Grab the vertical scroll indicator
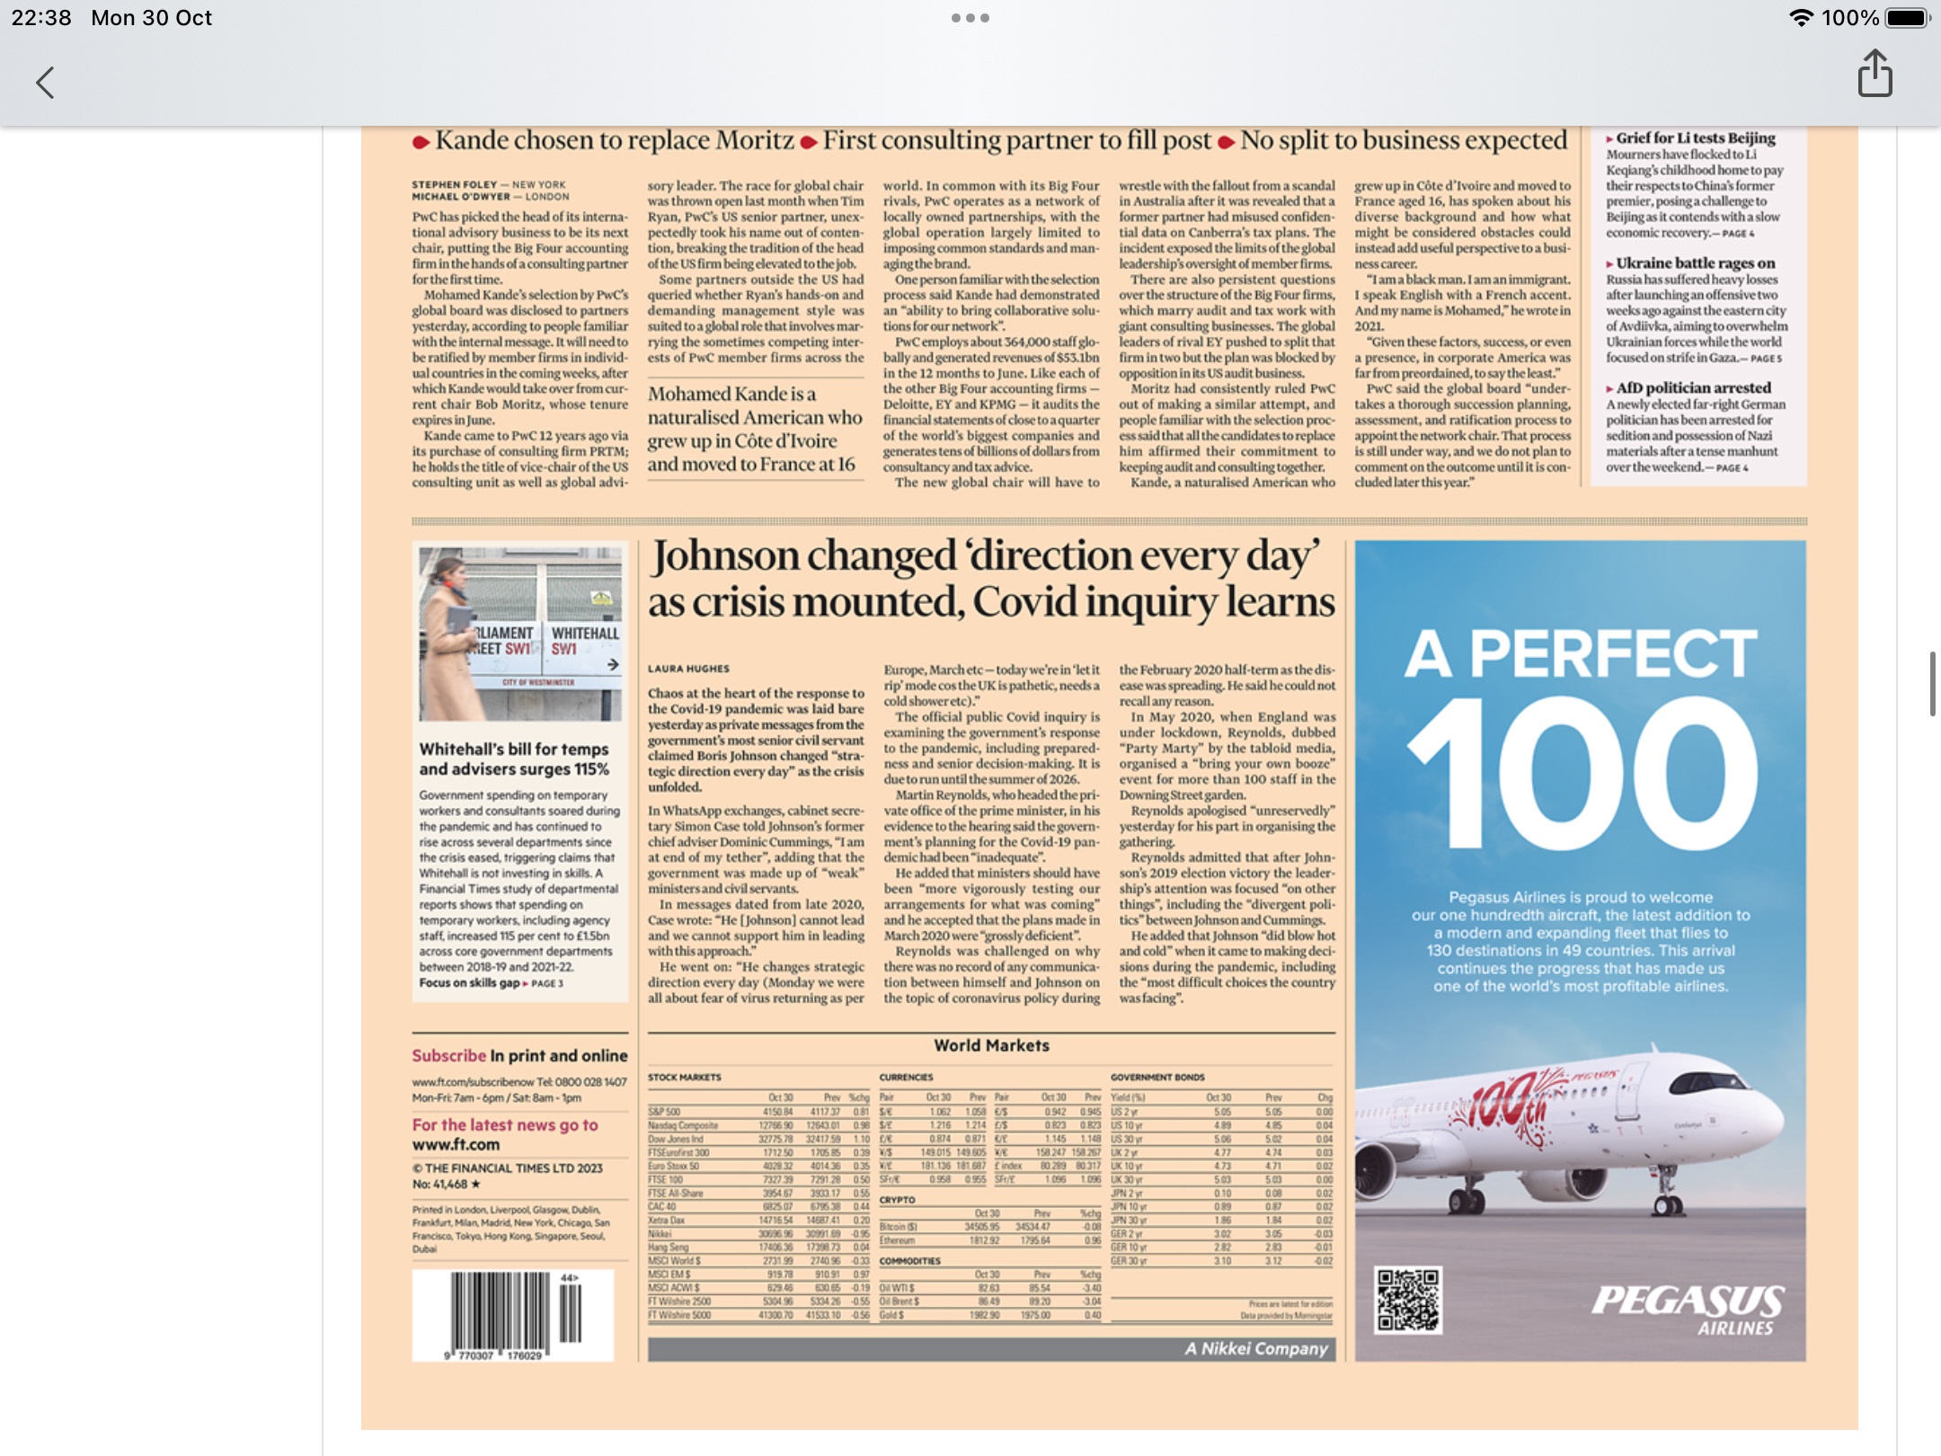 (x=1932, y=684)
